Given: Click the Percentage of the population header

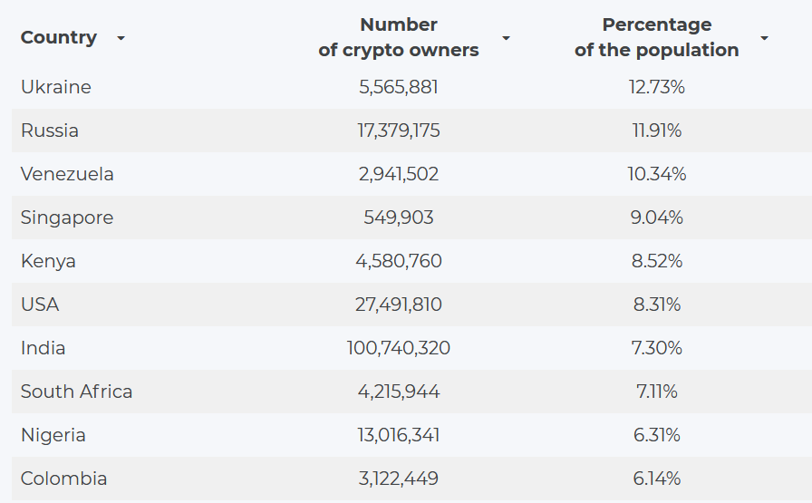Looking at the screenshot, I should (x=656, y=37).
